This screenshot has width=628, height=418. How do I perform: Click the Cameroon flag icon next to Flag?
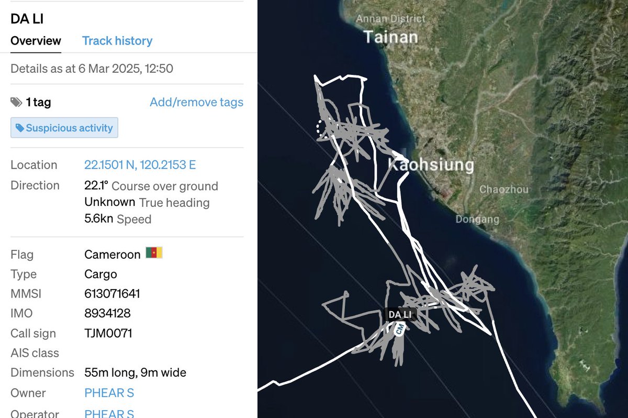pyautogui.click(x=152, y=254)
